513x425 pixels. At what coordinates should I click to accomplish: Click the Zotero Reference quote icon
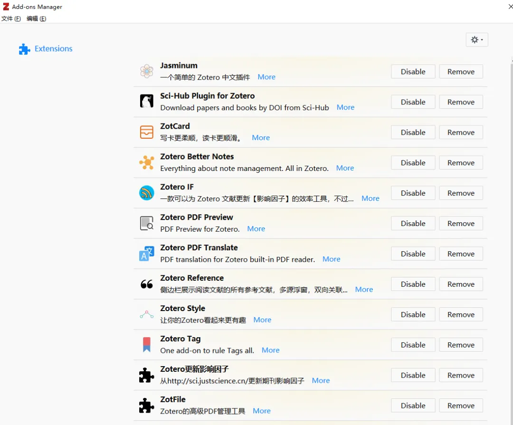tap(147, 284)
